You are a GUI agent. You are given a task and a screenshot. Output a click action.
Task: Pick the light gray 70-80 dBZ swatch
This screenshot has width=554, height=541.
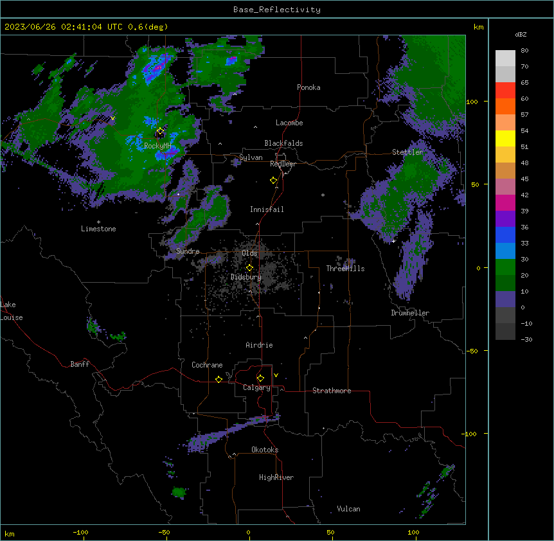coord(505,58)
